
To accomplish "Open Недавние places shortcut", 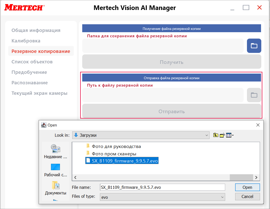I will (x=55, y=151).
